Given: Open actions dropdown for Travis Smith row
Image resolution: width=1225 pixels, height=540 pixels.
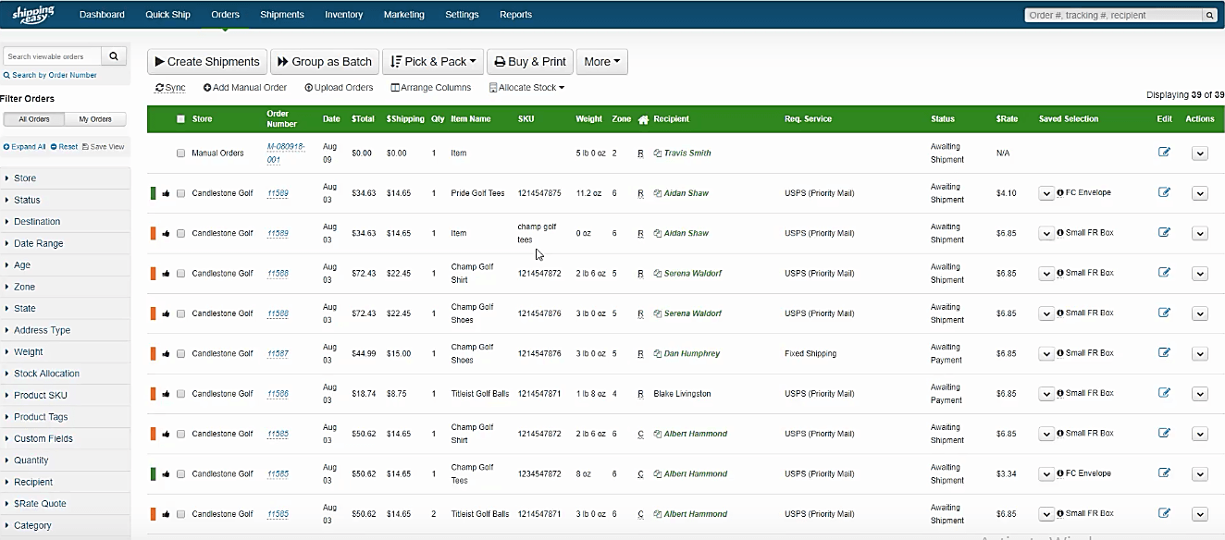Looking at the screenshot, I should point(1200,153).
